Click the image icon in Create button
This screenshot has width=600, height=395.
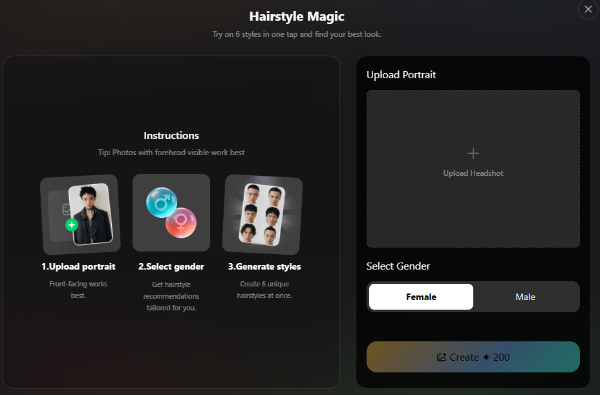tap(442, 358)
